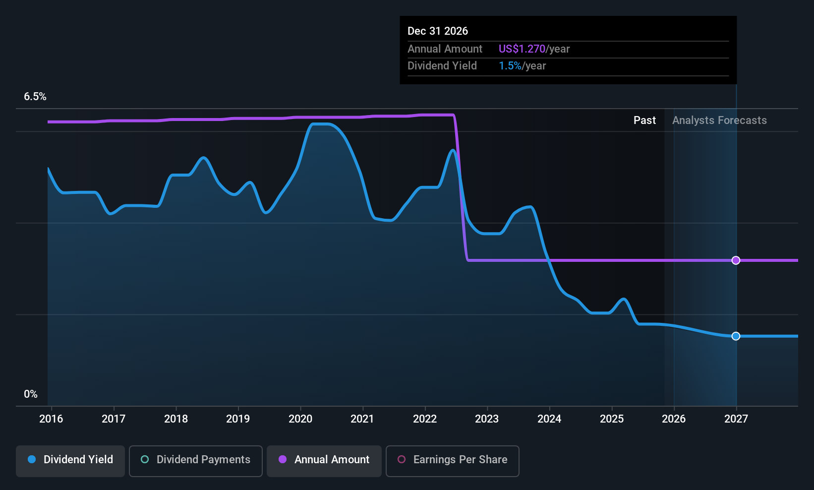Click the 2016 x-axis label
Screen dimensions: 814x490
[51, 419]
